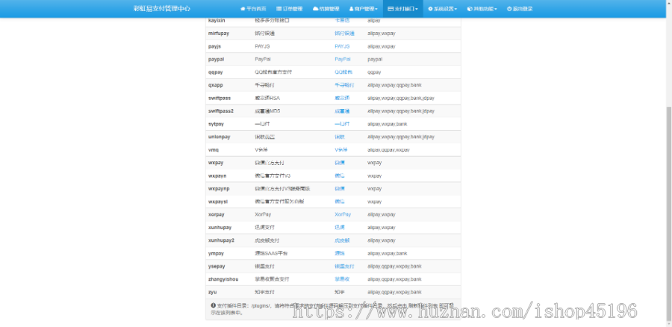Open the blue link in wxpay row
Image resolution: width=672 pixels, height=327 pixels.
click(340, 163)
